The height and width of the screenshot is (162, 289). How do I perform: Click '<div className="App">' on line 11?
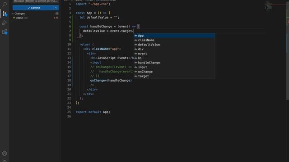click(x=102, y=49)
